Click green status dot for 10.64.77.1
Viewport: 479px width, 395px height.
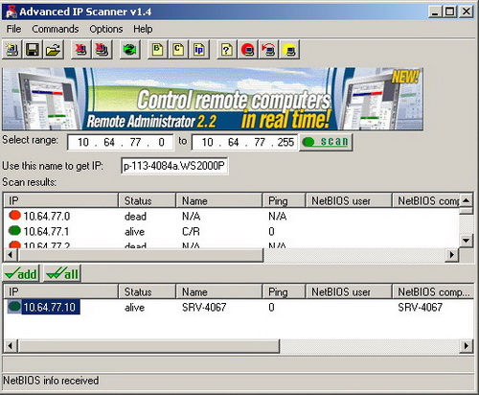coord(14,230)
